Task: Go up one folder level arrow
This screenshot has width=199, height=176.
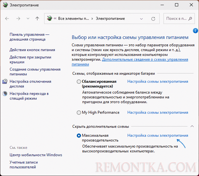Action: point(37,19)
